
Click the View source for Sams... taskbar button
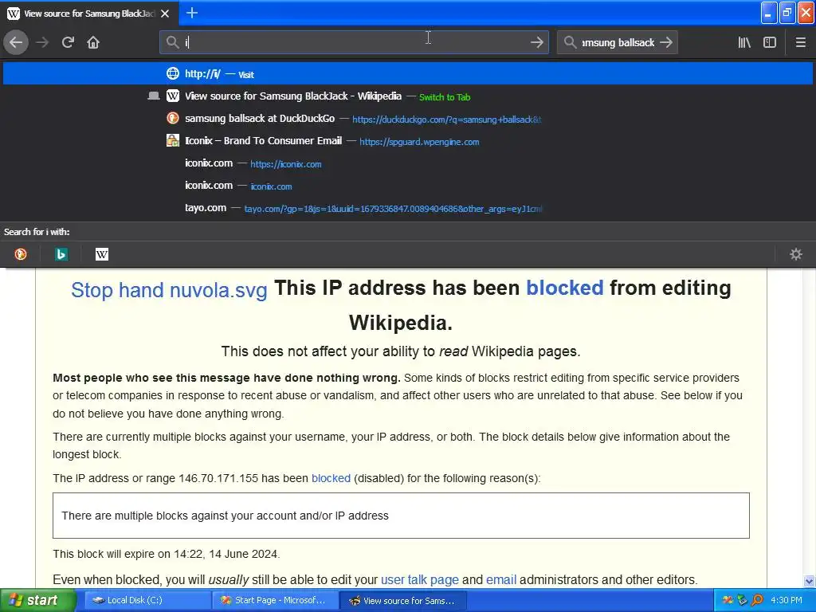402,601
